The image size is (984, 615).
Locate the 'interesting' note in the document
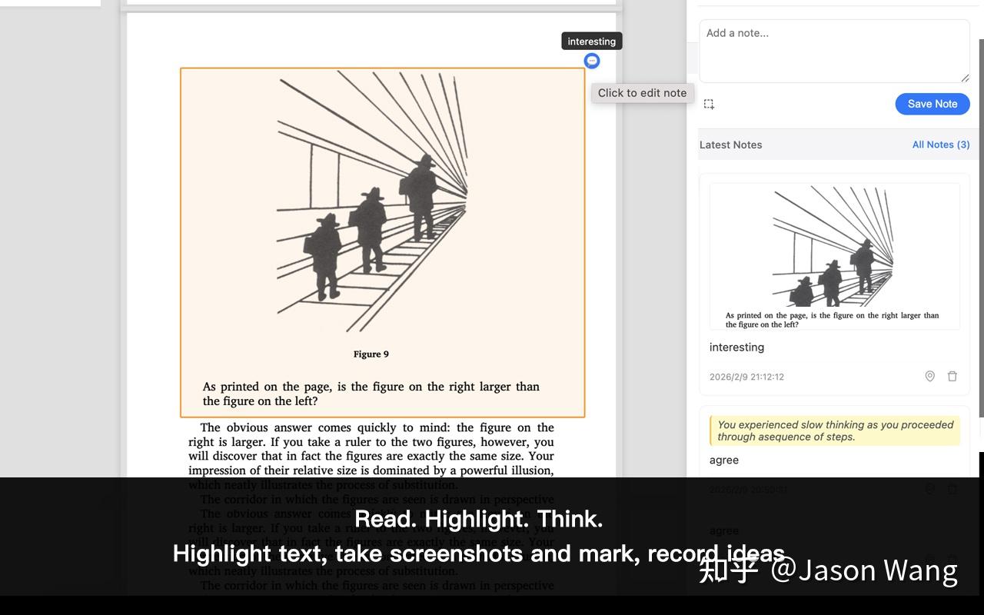pos(929,376)
